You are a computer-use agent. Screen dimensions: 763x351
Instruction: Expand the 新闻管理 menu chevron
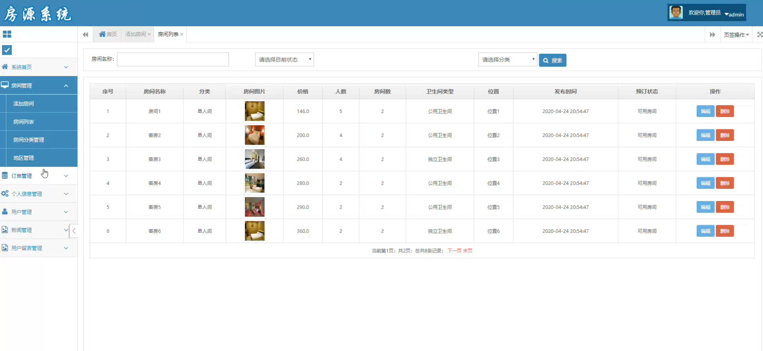click(66, 230)
